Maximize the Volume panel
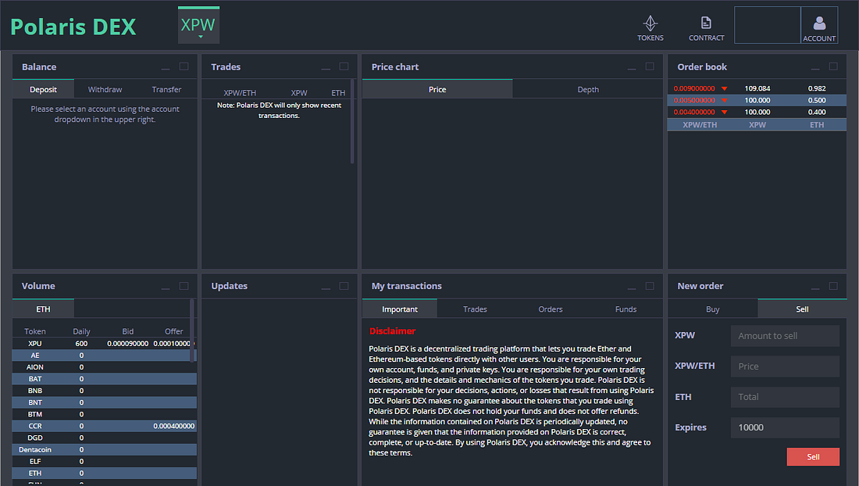 pyautogui.click(x=184, y=286)
